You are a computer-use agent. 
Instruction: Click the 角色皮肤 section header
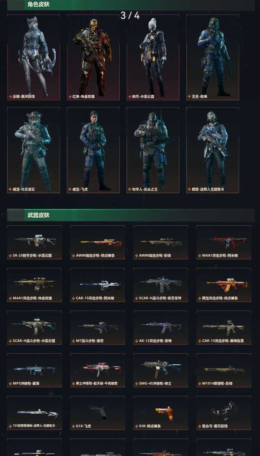click(38, 4)
